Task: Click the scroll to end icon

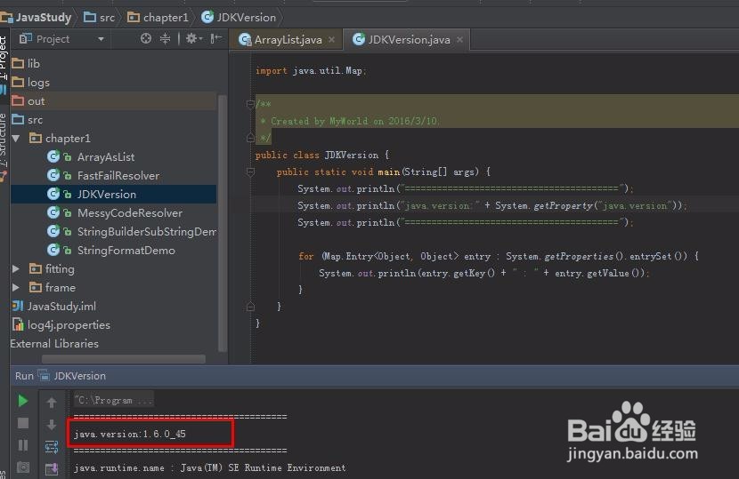Action: click(x=52, y=468)
